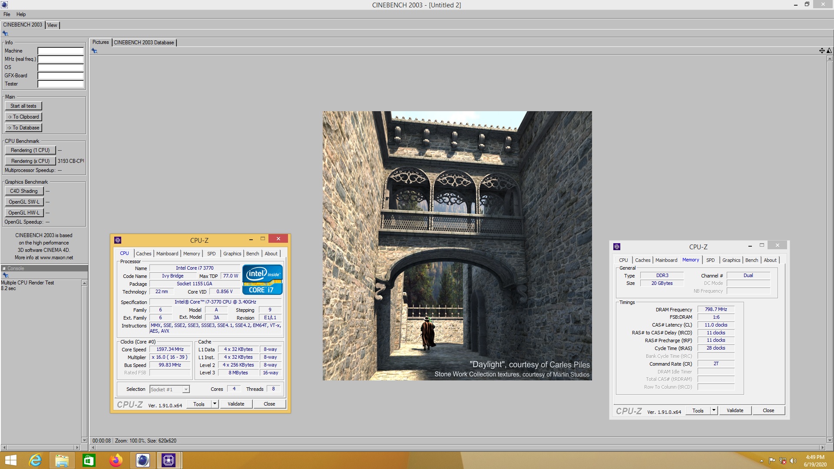Click the To Database button
The image size is (834, 469).
click(23, 128)
